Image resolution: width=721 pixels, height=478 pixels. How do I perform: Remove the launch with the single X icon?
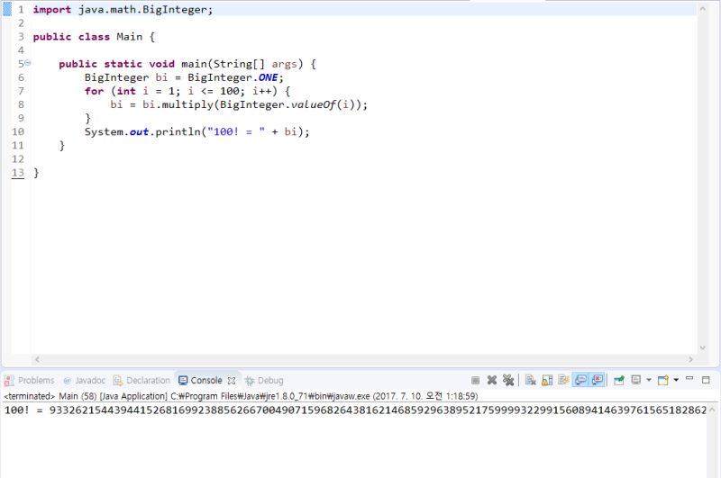tap(492, 380)
